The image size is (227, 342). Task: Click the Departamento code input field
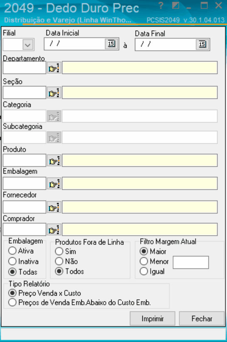click(x=24, y=68)
